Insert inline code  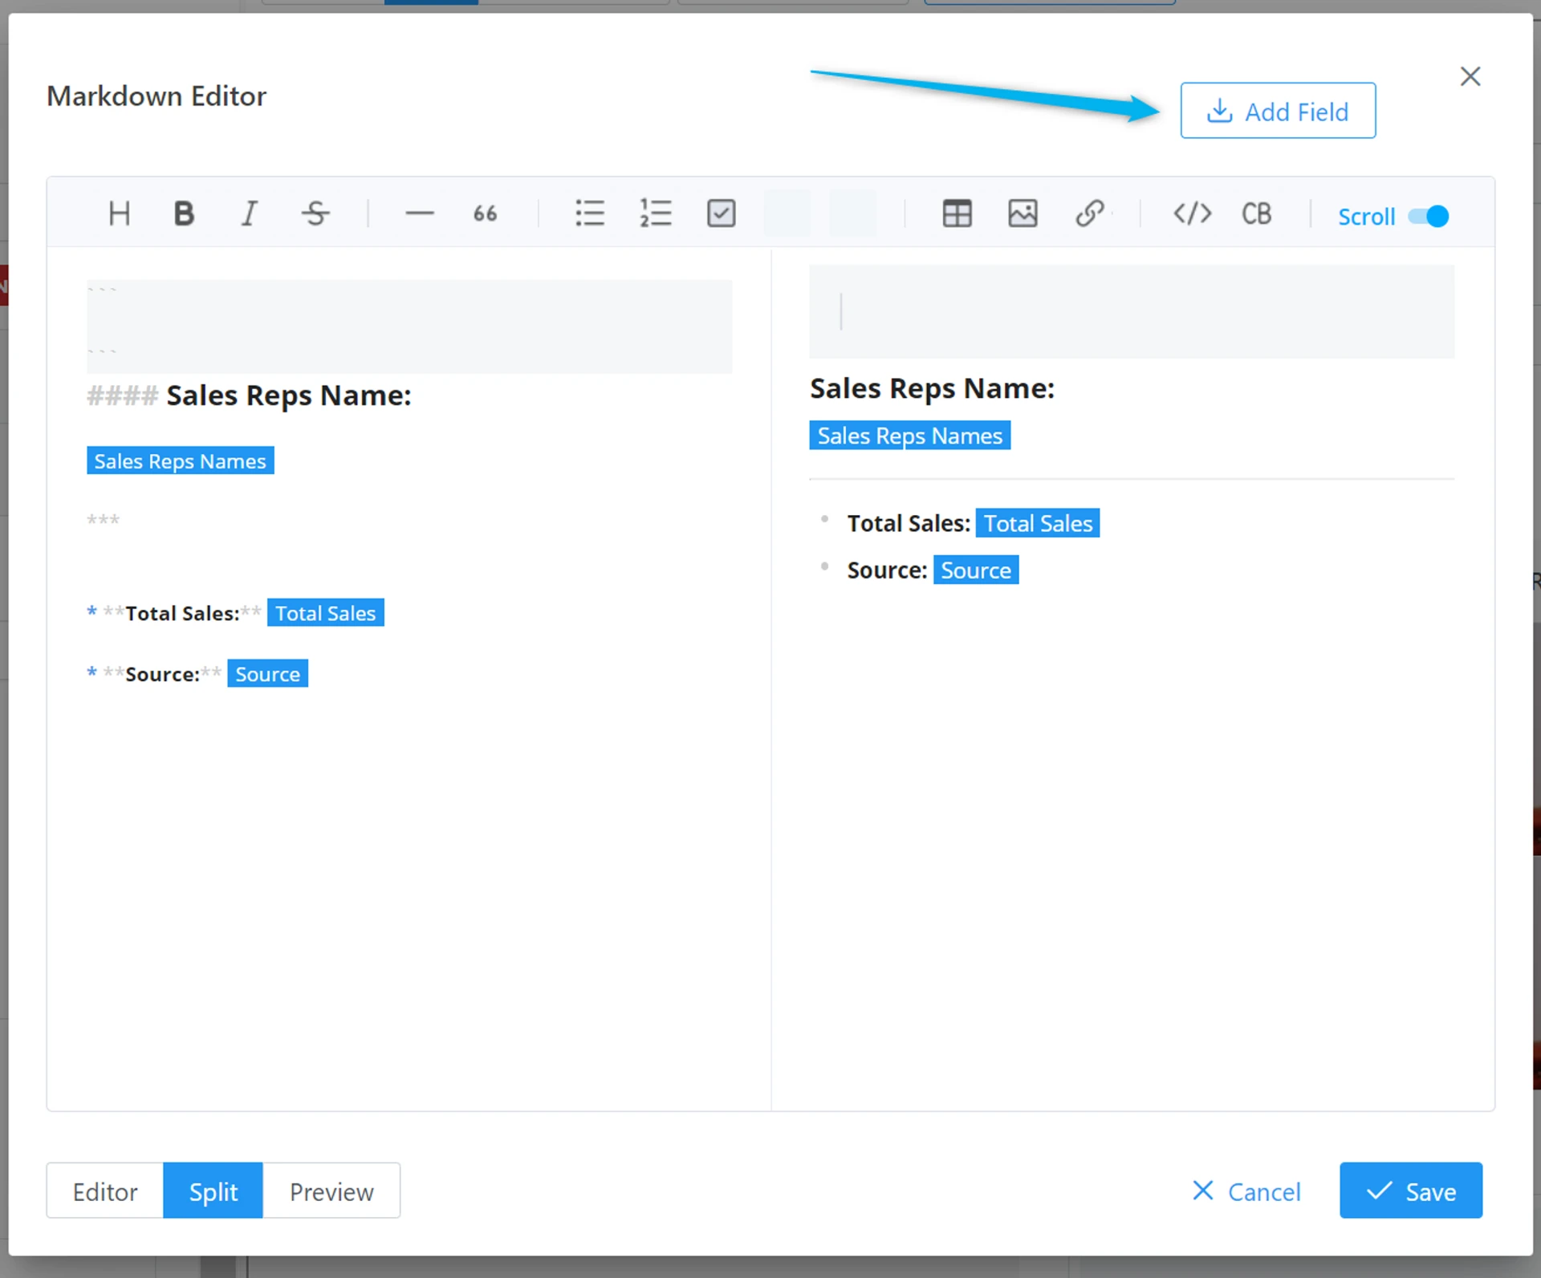tap(1192, 213)
